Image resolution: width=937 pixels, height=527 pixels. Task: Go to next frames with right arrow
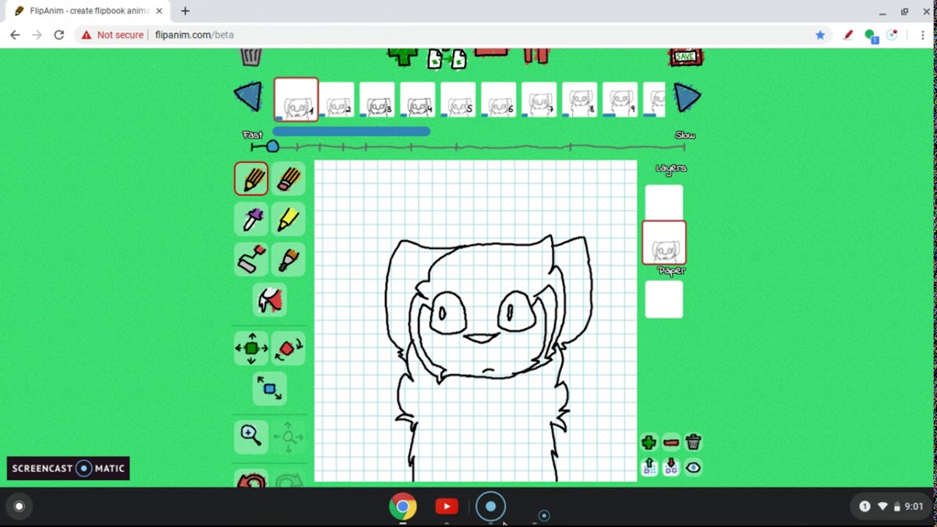tap(687, 97)
